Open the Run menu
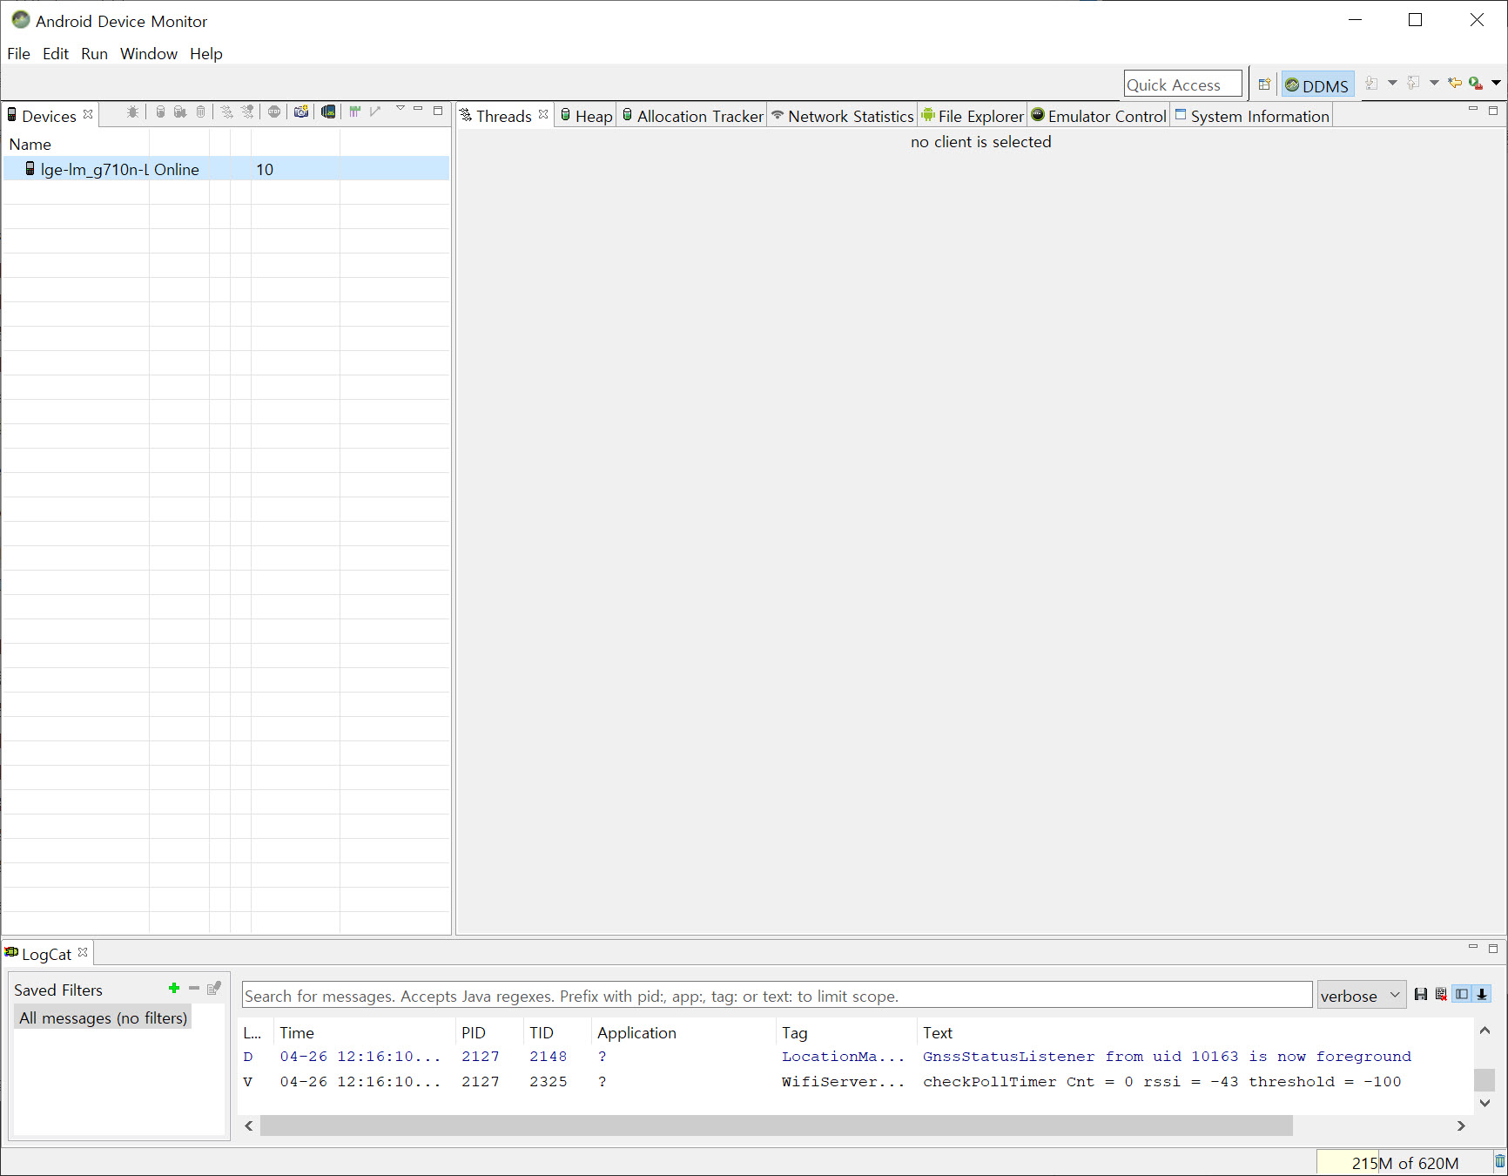 tap(94, 53)
